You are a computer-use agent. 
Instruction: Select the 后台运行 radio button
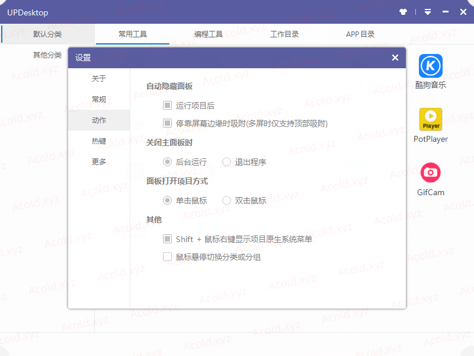coord(167,162)
